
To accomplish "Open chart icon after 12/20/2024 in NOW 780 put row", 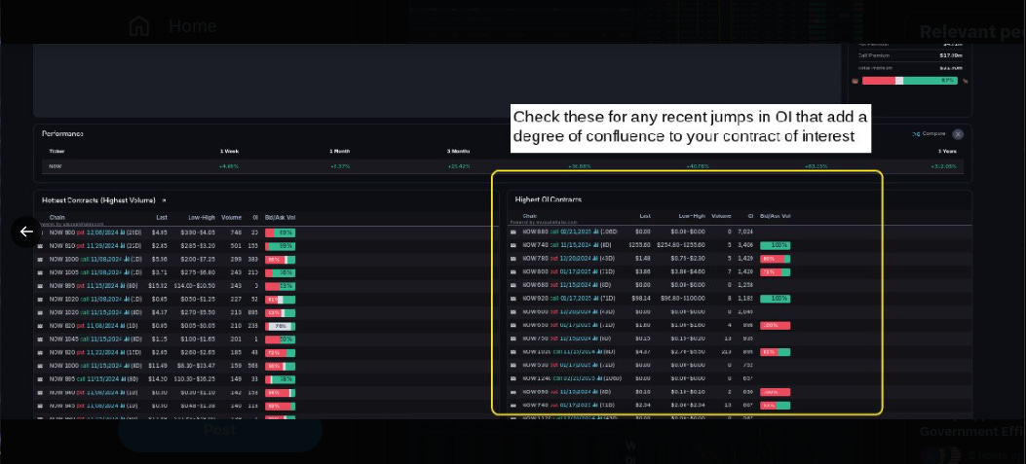I will pos(594,259).
